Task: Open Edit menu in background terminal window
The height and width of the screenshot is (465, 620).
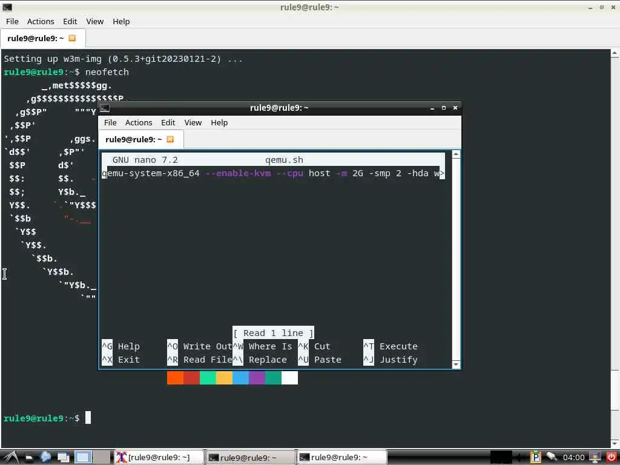Action: point(70,21)
